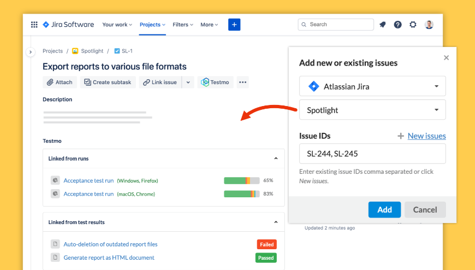Open the Filters menu

(183, 25)
